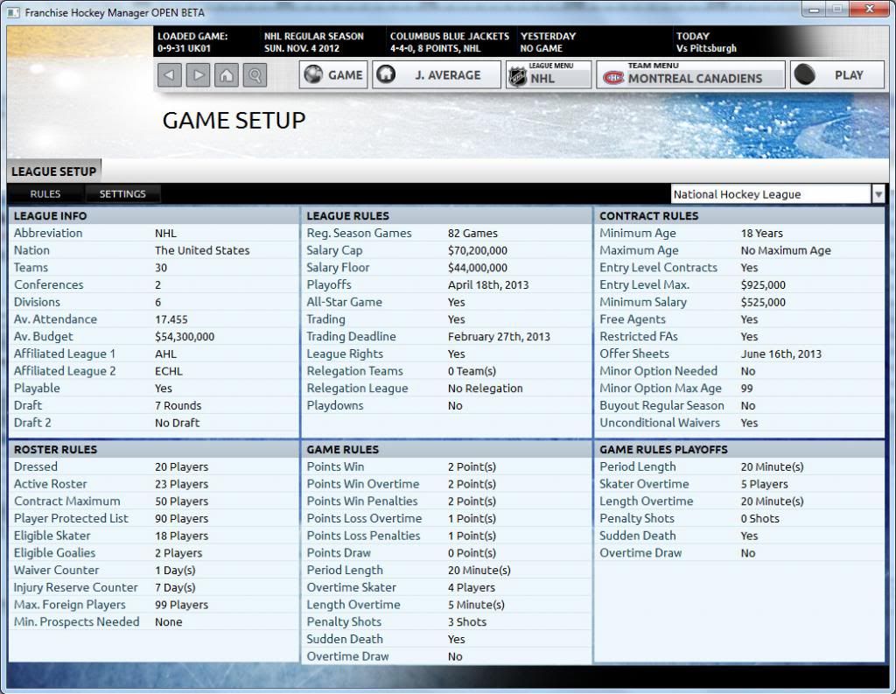Image resolution: width=896 pixels, height=694 pixels.
Task: Close the Franchise Hockey Manager window
Action: 870,10
